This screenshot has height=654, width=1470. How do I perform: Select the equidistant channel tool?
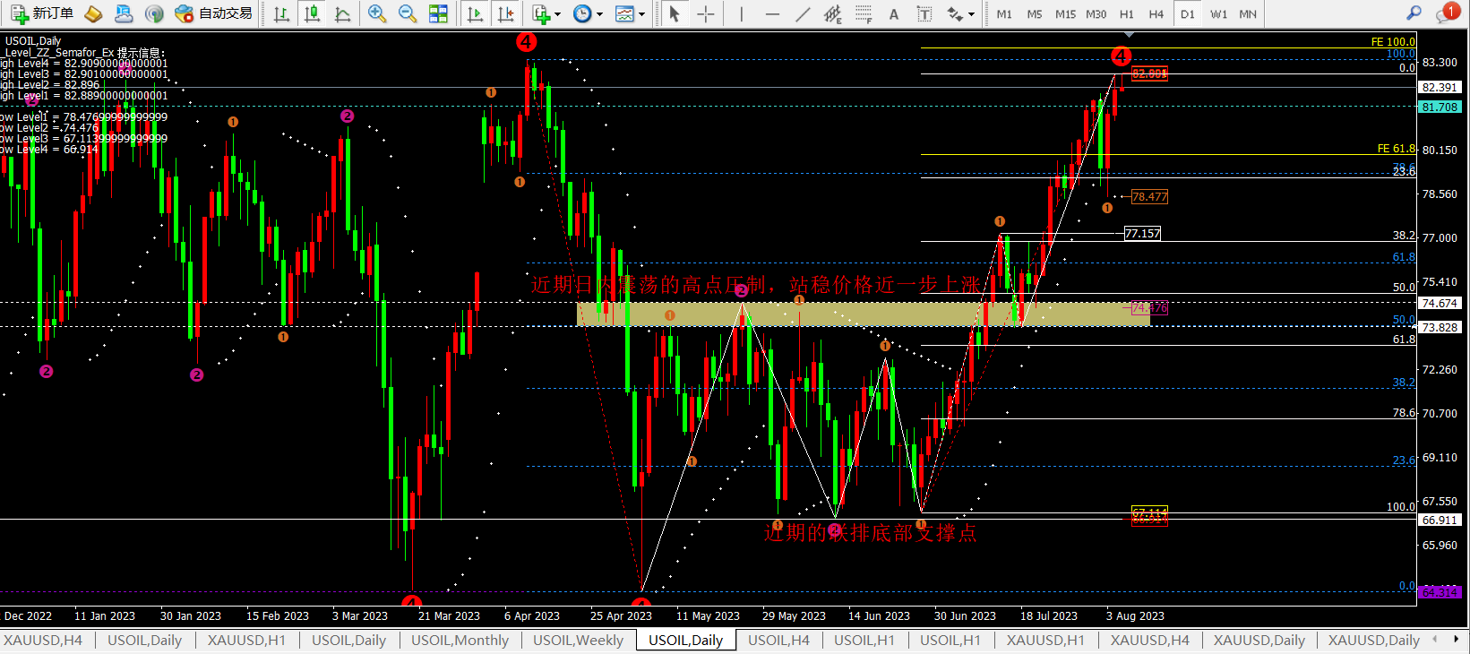(833, 13)
